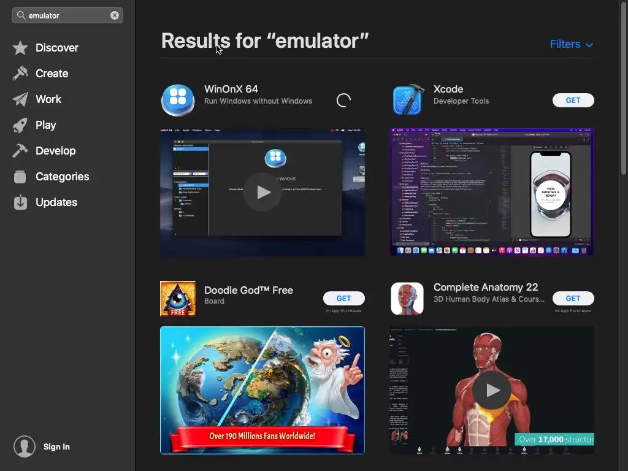Viewport: 628px width, 471px height.
Task: Click the Play rocket icon
Action: tap(20, 125)
